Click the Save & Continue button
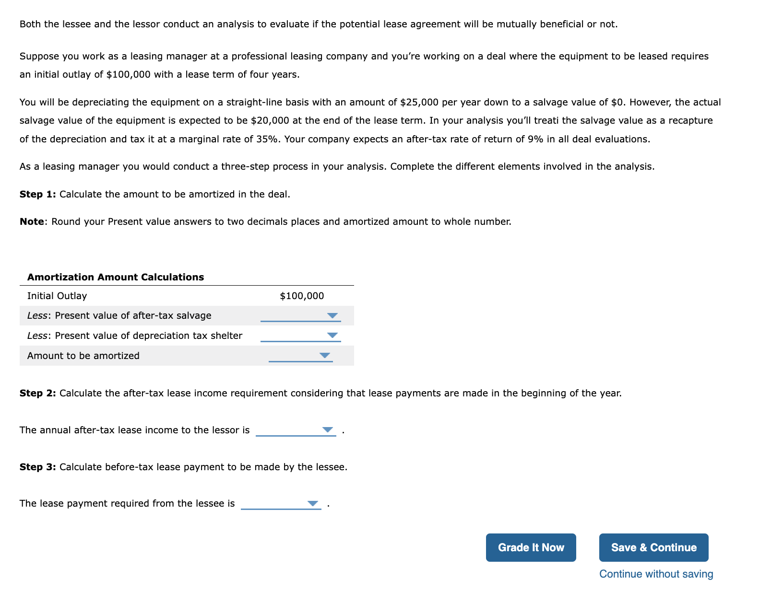783x602 pixels. click(653, 547)
